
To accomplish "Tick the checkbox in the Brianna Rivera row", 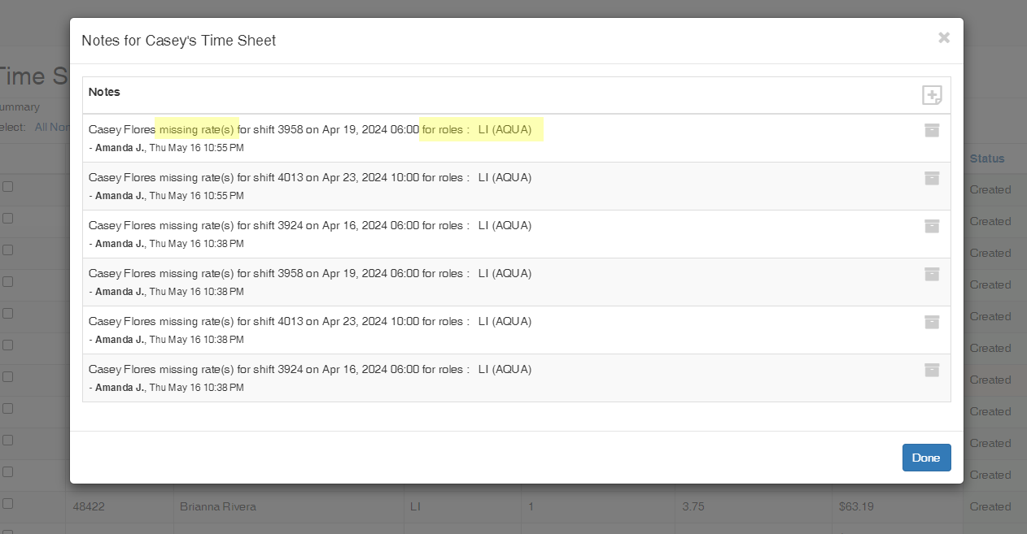I will [x=7, y=503].
